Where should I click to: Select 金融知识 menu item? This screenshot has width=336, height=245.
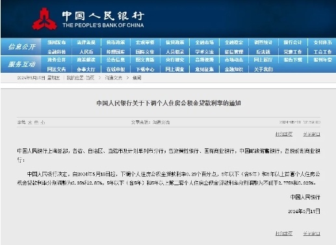pyautogui.click(x=234, y=70)
